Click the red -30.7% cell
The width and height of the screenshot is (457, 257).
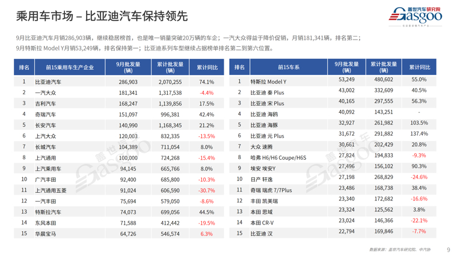click(207, 190)
